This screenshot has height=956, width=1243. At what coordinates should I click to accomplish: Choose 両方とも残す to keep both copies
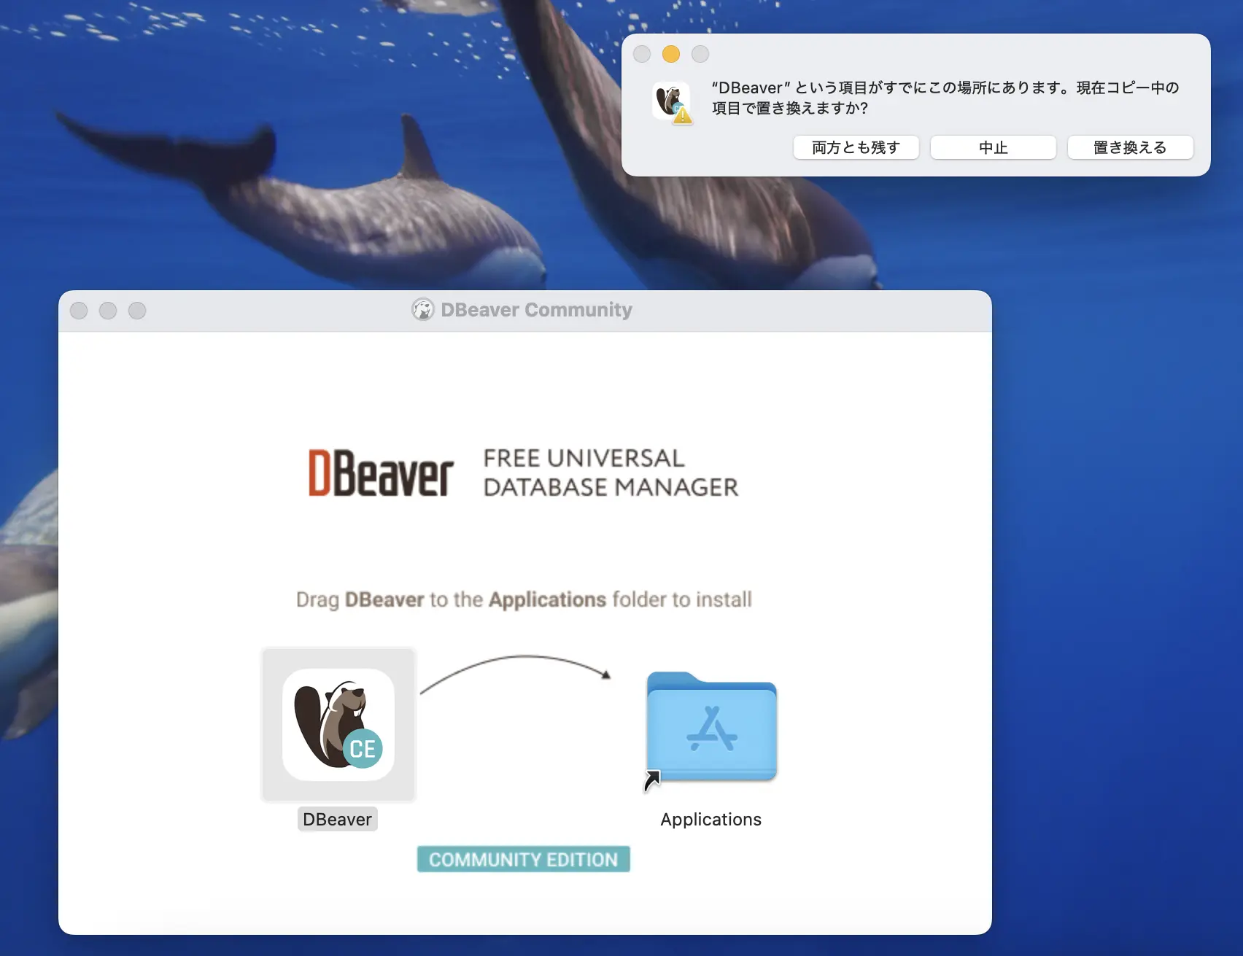pos(856,147)
